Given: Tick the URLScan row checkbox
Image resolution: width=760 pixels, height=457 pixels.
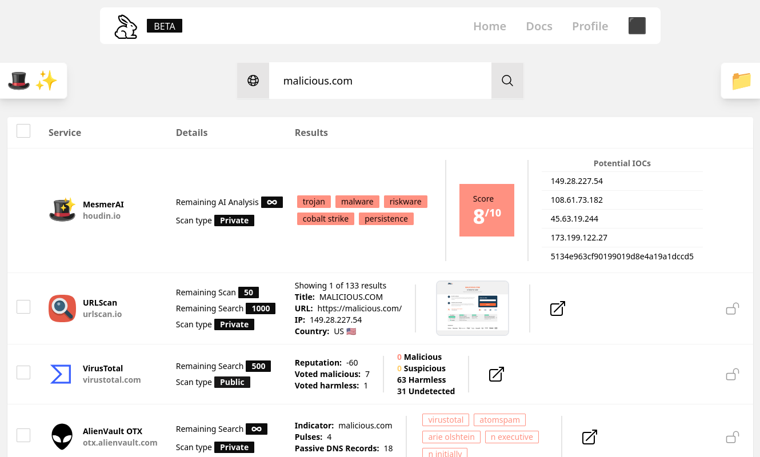Looking at the screenshot, I should point(23,307).
